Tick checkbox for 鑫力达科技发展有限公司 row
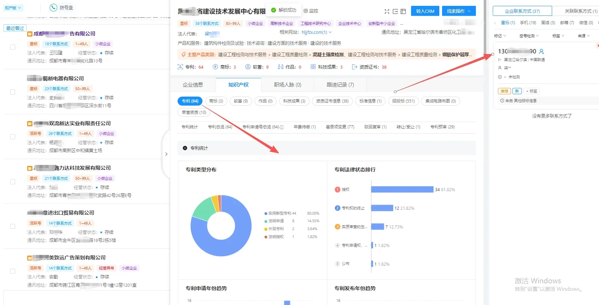Image resolution: width=599 pixels, height=305 pixels. tap(13, 182)
